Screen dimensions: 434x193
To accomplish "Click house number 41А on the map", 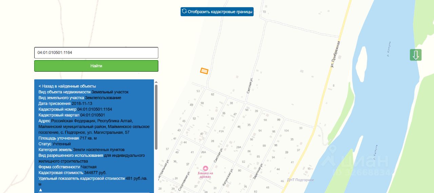I will pos(221,131).
